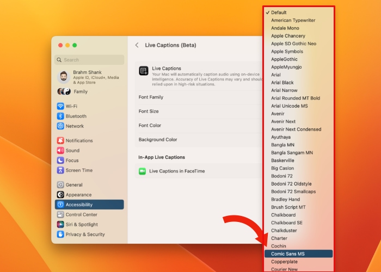Open Sound settings speaker icon

click(x=60, y=151)
